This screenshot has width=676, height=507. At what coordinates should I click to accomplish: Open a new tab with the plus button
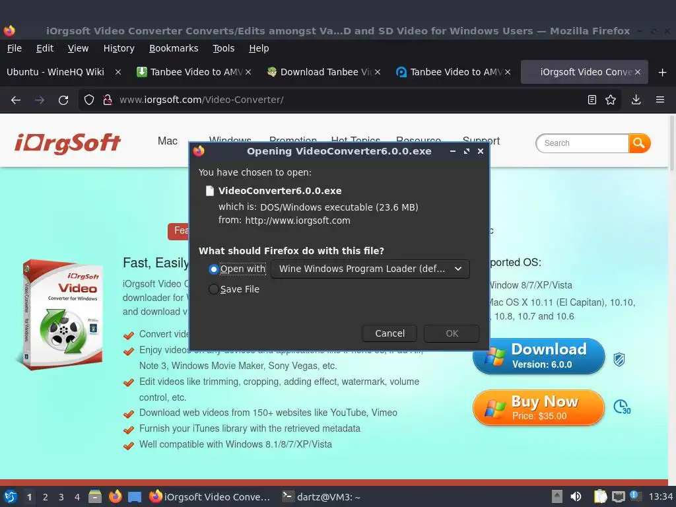pyautogui.click(x=663, y=72)
